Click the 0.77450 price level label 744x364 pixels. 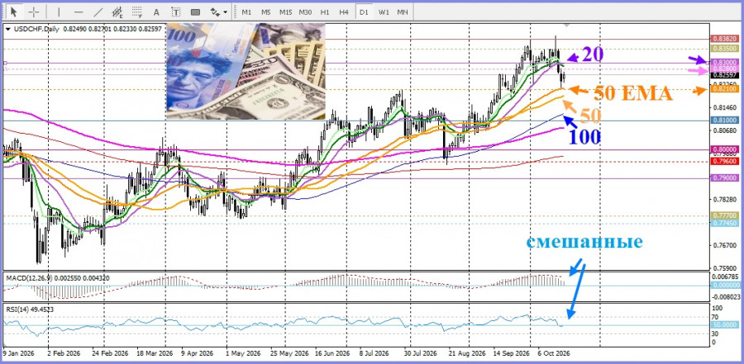pos(723,223)
